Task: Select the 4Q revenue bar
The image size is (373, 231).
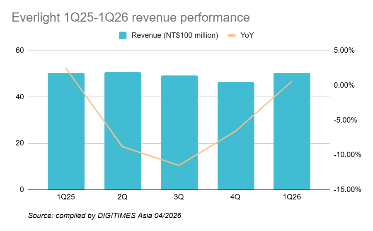Action: [x=235, y=137]
